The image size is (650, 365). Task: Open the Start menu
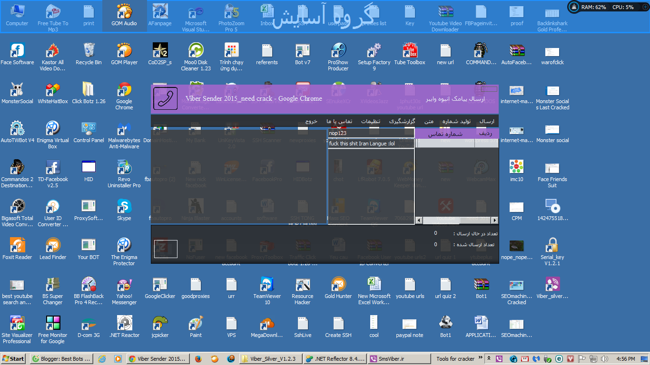[x=13, y=359]
